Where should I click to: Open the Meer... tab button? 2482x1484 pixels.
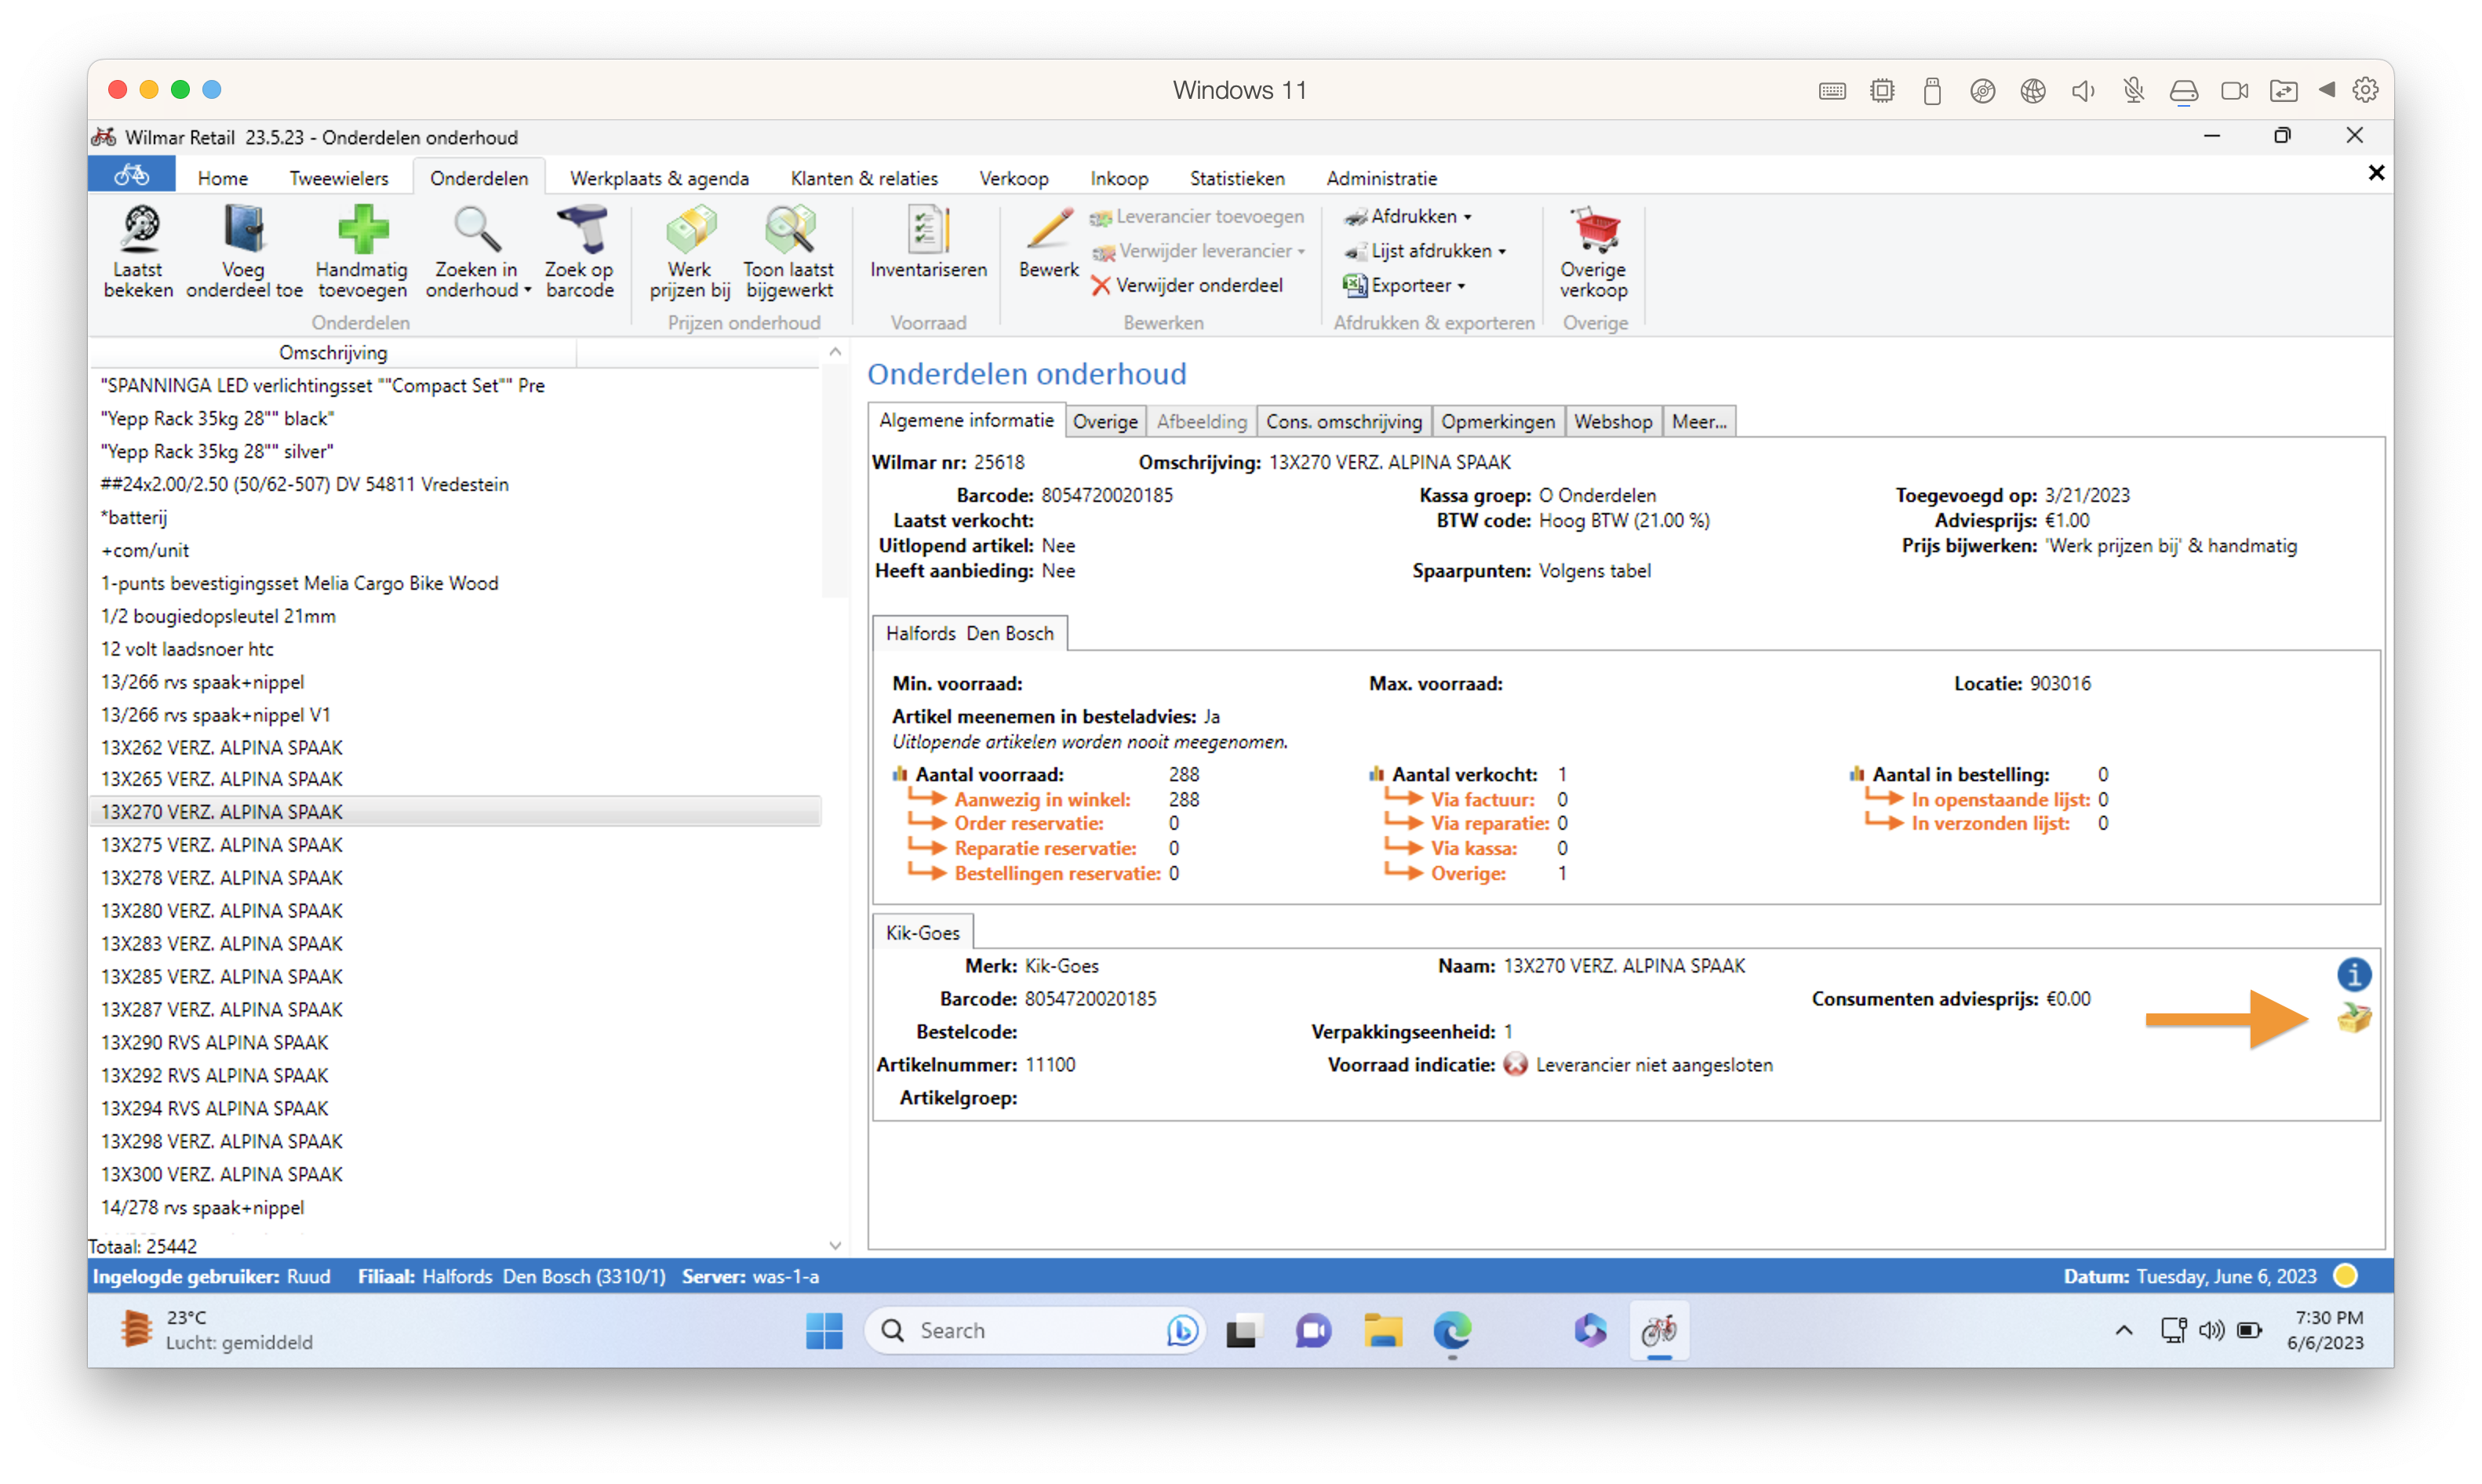tap(1698, 421)
